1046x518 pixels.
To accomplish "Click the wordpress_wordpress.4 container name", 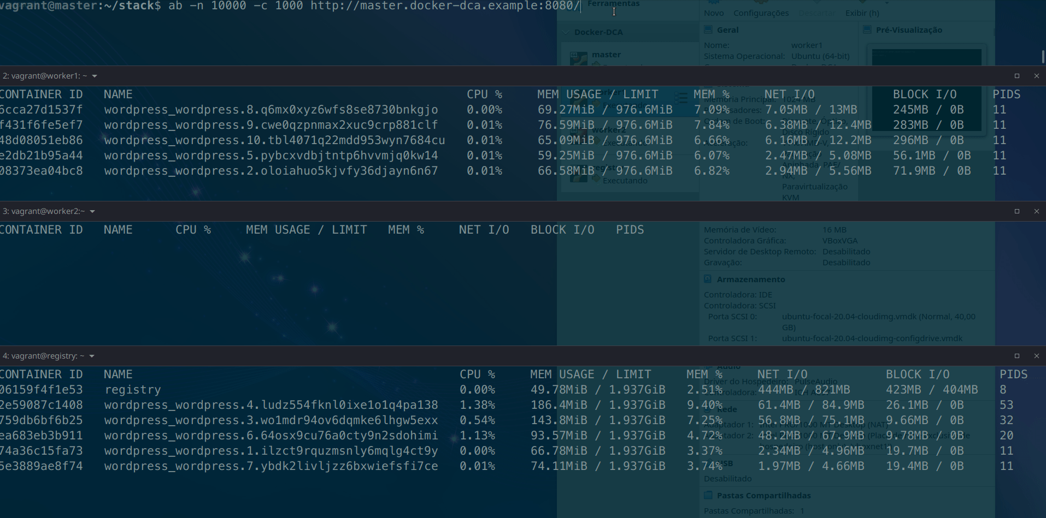I will [x=271, y=405].
